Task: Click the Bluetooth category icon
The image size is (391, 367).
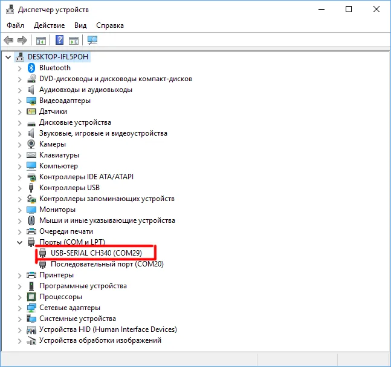Action: tap(31, 68)
